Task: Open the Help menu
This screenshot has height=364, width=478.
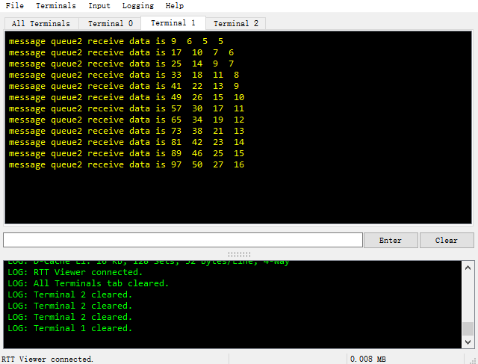Action: pyautogui.click(x=174, y=6)
